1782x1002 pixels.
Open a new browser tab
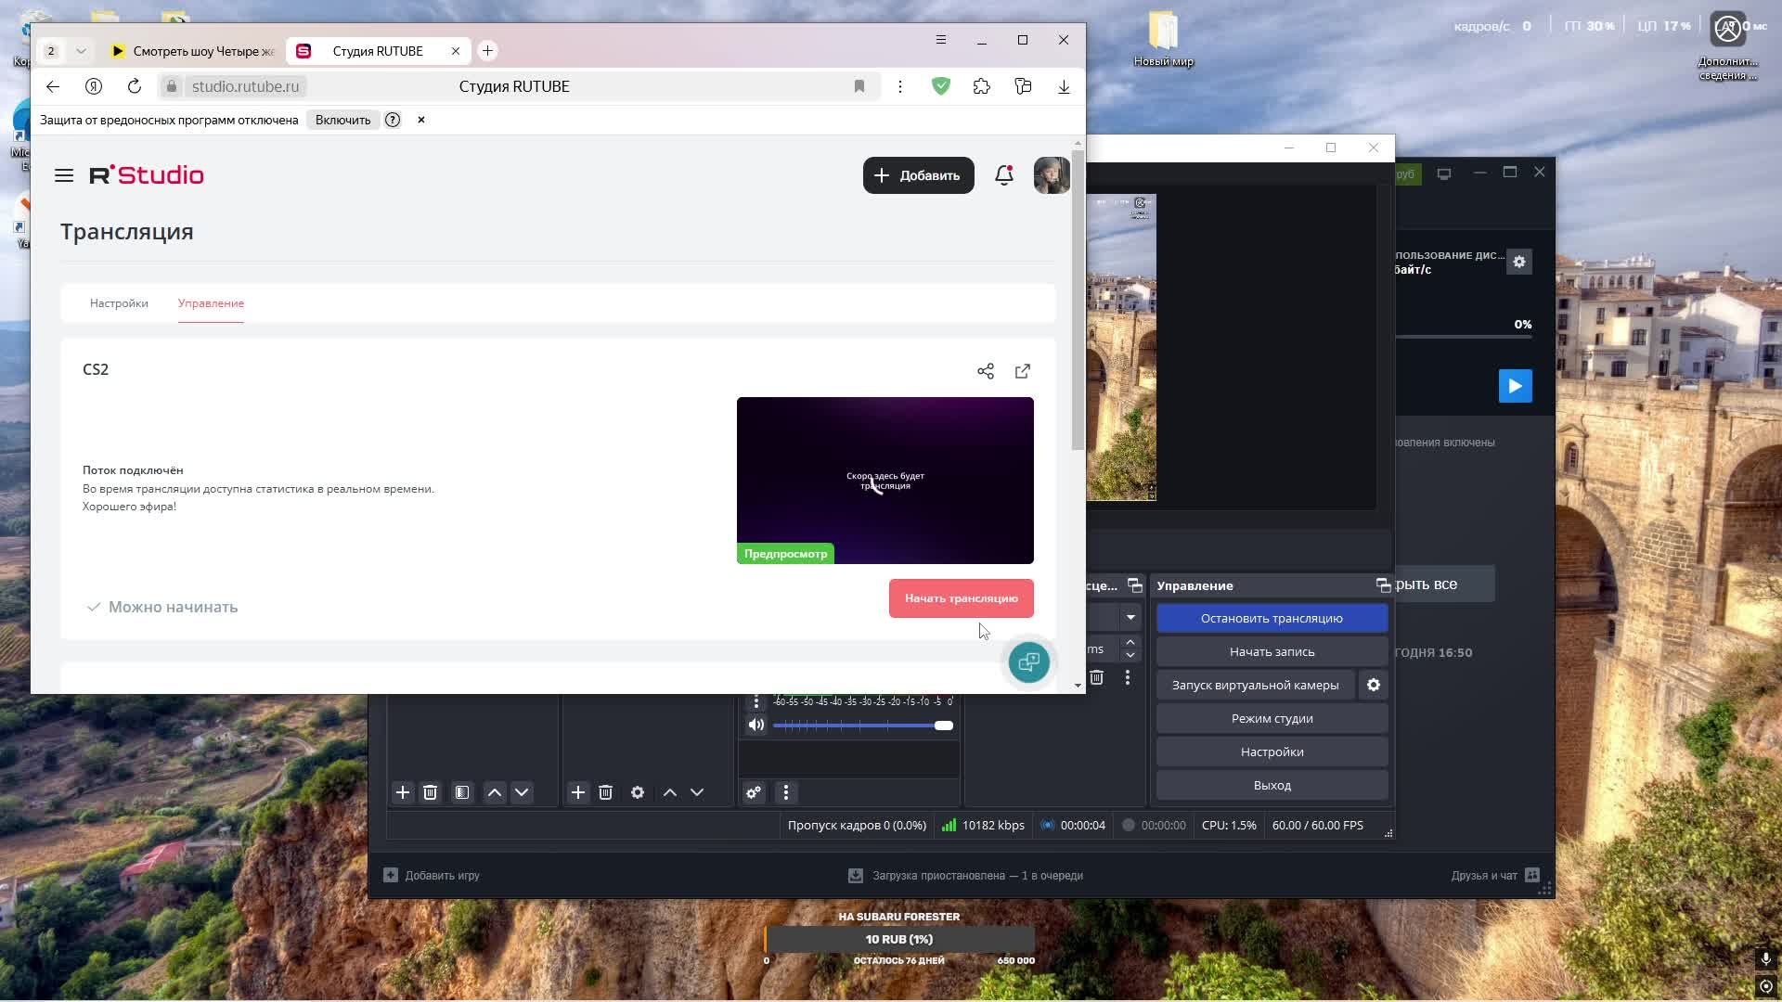pyautogui.click(x=487, y=51)
